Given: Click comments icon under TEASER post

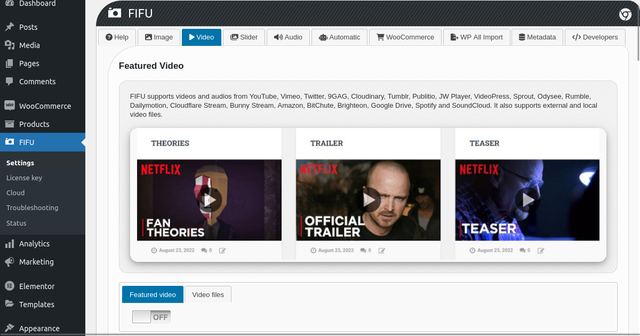Looking at the screenshot, I should tap(523, 250).
